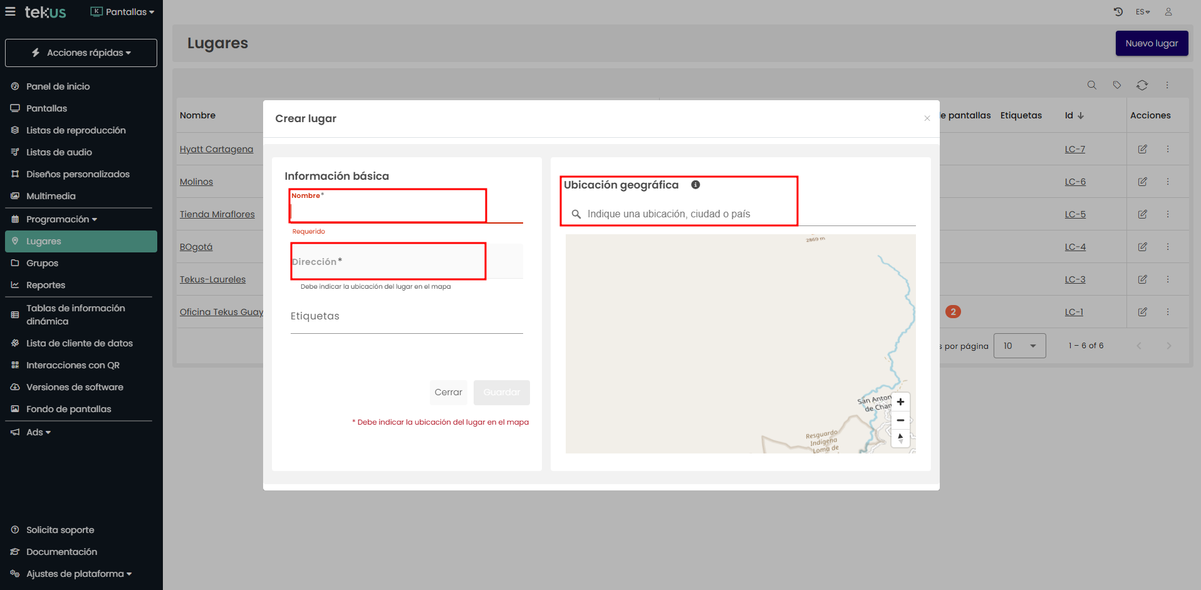Open the ES language dropdown

(x=1143, y=12)
